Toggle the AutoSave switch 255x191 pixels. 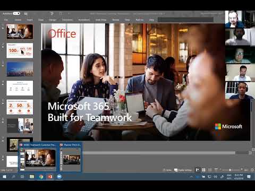coord(16,13)
